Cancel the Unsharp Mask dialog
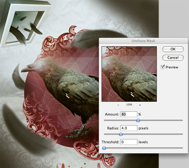 173,58
